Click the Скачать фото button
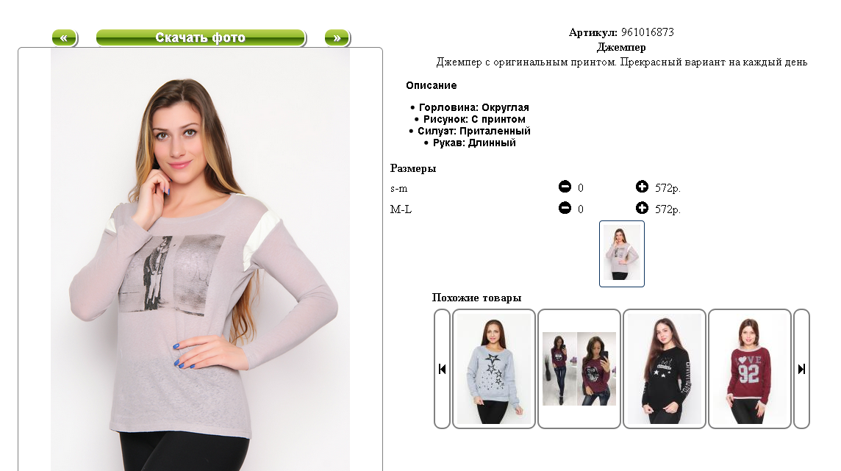 [201, 38]
